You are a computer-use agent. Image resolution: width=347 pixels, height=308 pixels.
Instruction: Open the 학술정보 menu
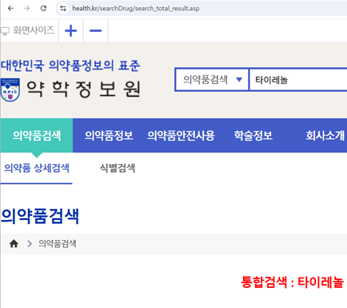(x=253, y=135)
